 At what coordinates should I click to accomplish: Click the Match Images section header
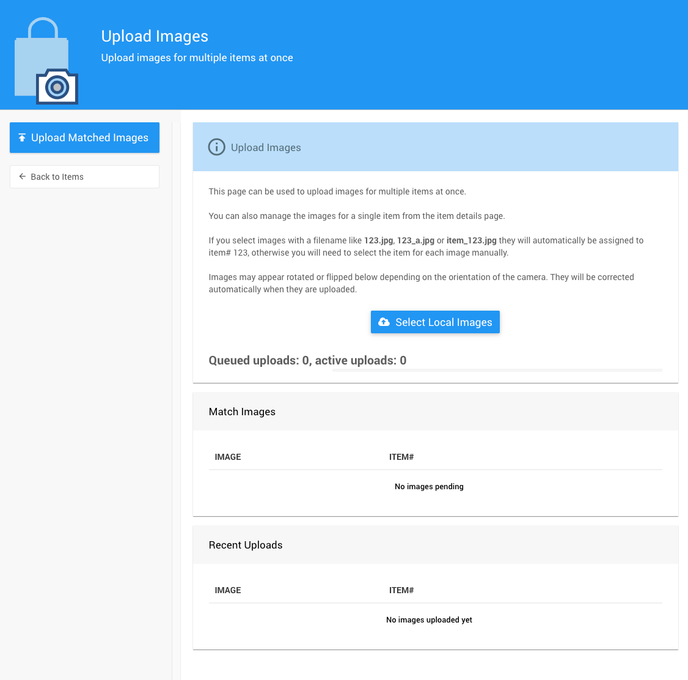click(x=242, y=412)
